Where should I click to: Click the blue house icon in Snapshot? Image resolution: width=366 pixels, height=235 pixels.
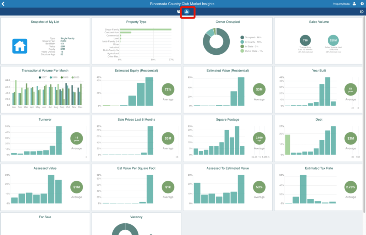pyautogui.click(x=20, y=46)
